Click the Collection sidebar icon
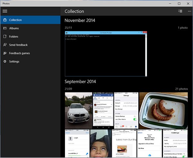 coord(5,20)
